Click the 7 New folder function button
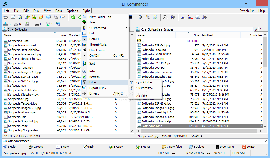This screenshot has height=158, width=270. 172,147
